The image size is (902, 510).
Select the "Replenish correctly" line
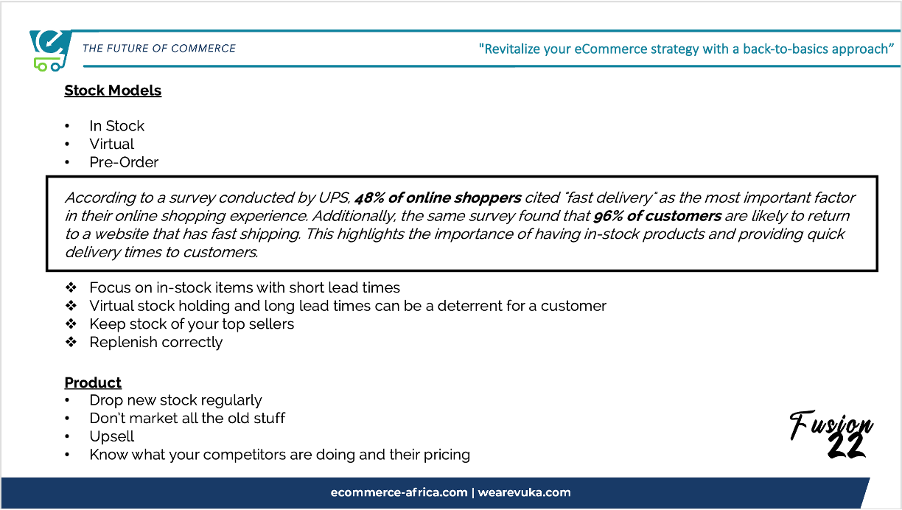click(155, 342)
